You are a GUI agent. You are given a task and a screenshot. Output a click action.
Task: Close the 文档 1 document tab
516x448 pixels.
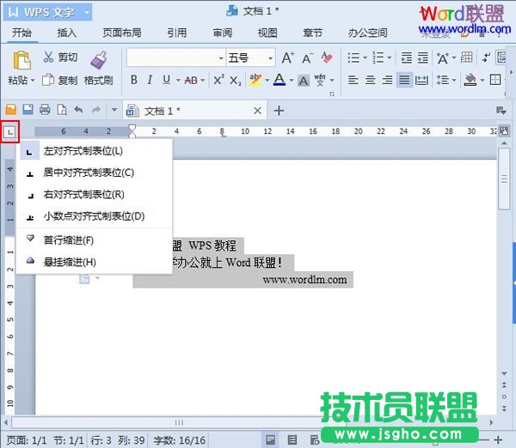pyautogui.click(x=258, y=111)
